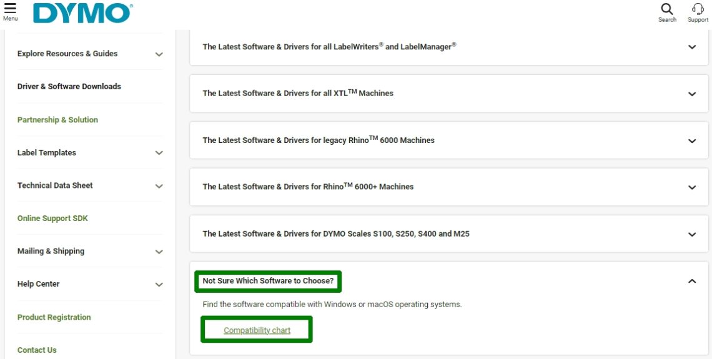The image size is (712, 359).
Task: Open Partnership & Solution link
Action: coord(57,120)
